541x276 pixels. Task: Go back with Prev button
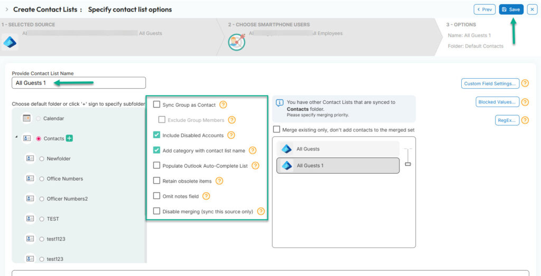click(x=484, y=9)
